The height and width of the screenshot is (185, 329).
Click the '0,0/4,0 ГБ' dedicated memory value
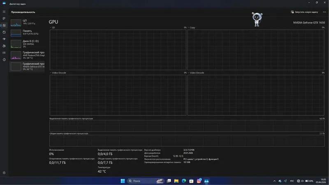tap(105, 154)
